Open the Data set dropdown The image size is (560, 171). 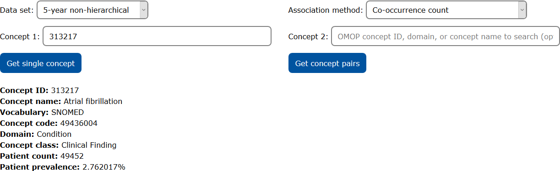(x=92, y=10)
